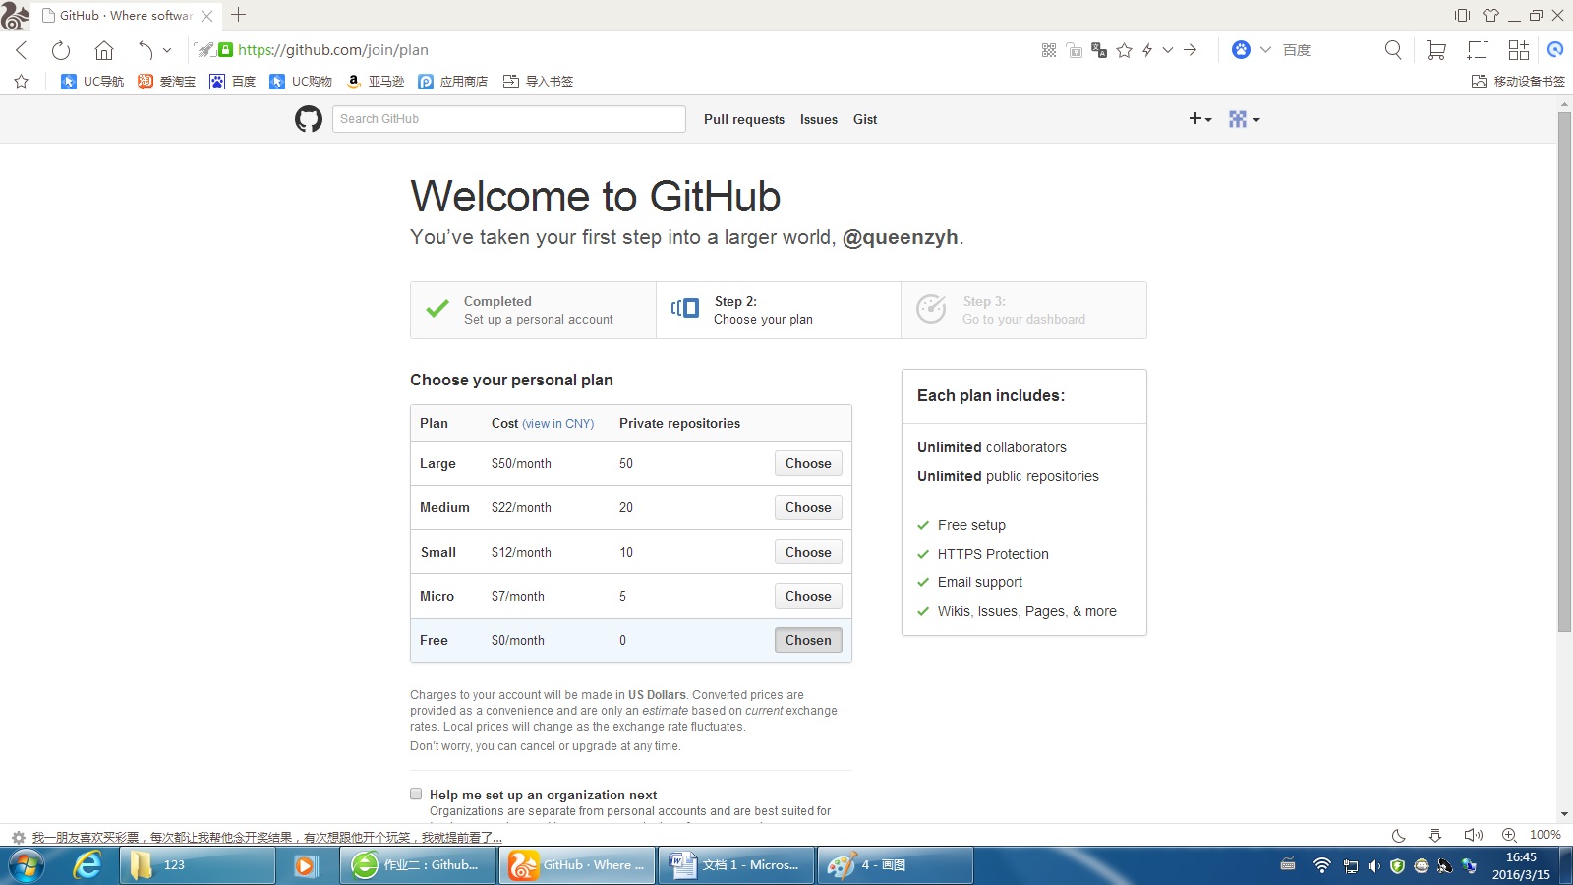Choose the Large plan
Image resolution: width=1573 pixels, height=885 pixels.
(x=808, y=463)
